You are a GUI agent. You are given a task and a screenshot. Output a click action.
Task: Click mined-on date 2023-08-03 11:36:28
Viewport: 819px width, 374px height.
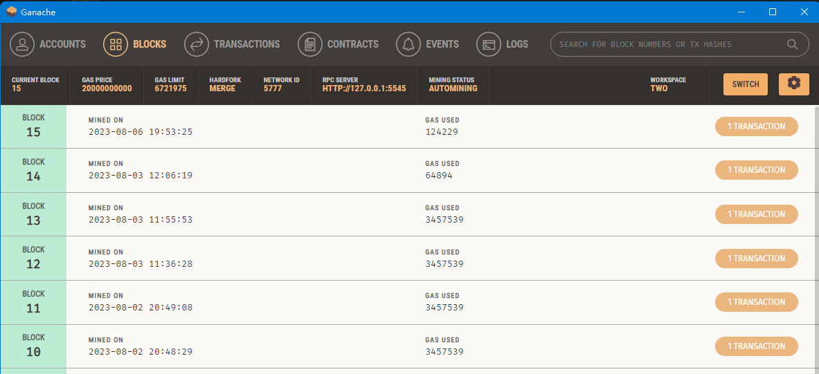141,264
